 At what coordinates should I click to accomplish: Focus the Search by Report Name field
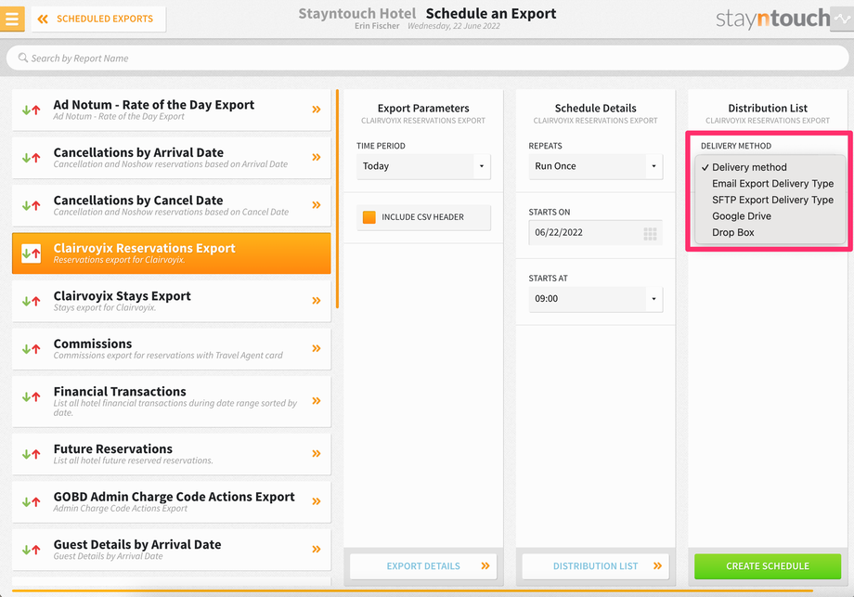pos(428,58)
